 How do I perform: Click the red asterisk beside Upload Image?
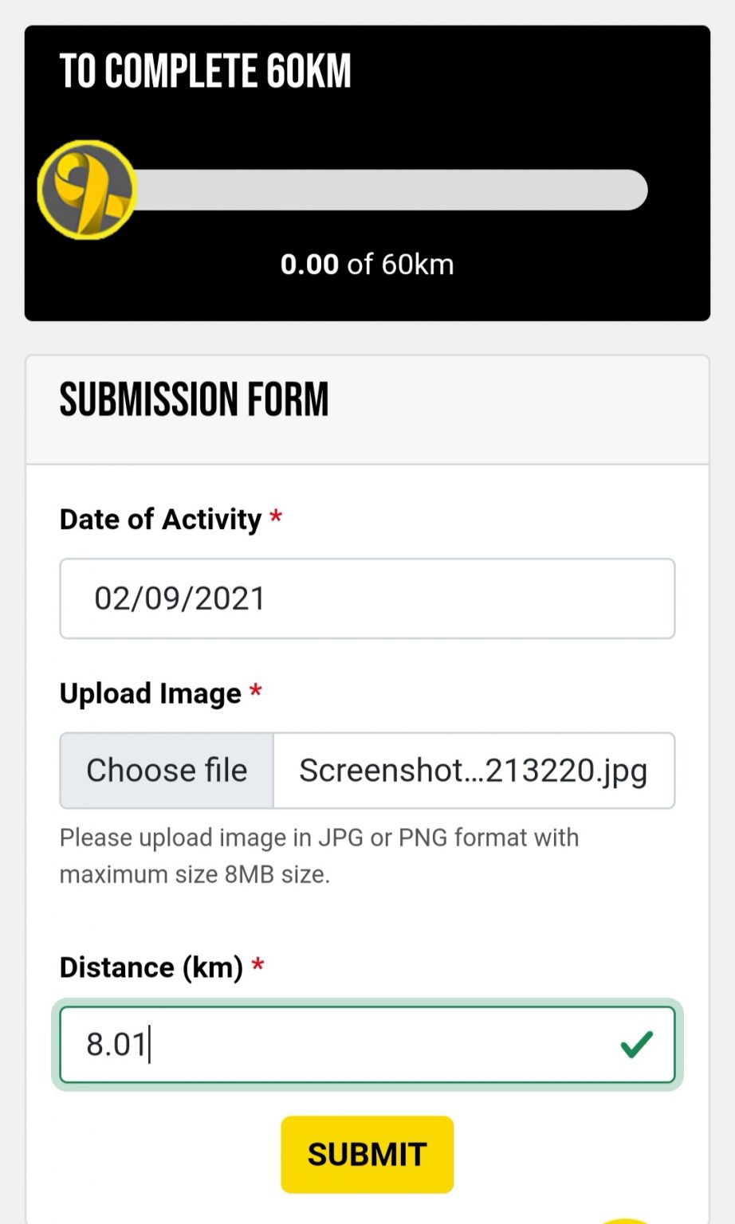tap(256, 692)
